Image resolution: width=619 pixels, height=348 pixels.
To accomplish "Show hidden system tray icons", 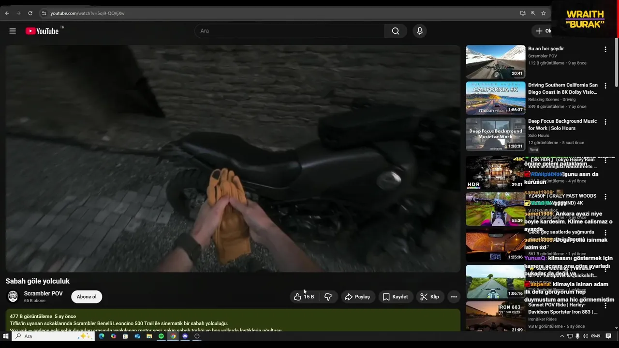I will 562,336.
